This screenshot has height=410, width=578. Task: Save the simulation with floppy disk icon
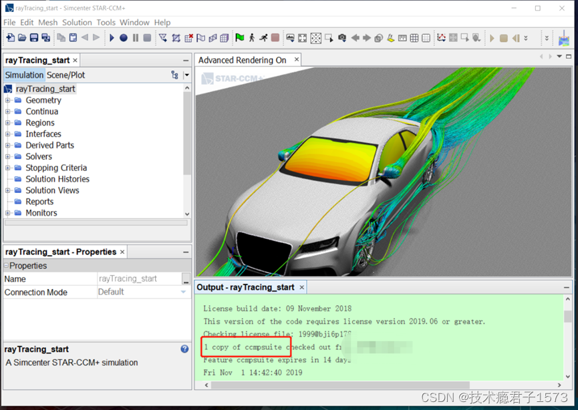[34, 37]
